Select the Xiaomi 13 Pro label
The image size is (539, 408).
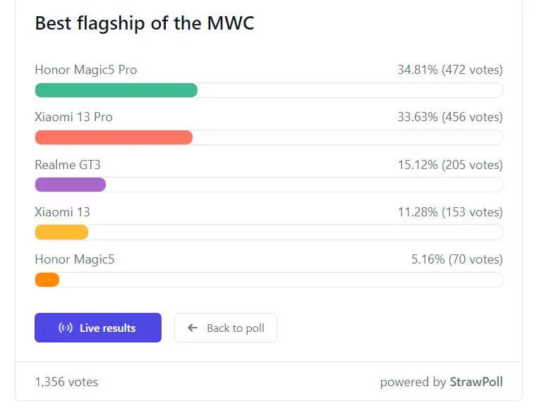tap(73, 117)
